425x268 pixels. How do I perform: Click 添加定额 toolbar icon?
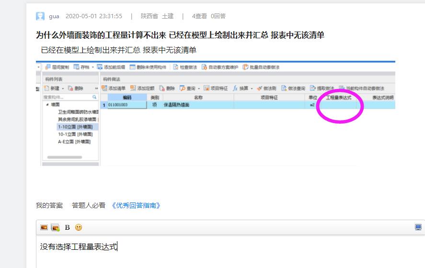pos(133,88)
